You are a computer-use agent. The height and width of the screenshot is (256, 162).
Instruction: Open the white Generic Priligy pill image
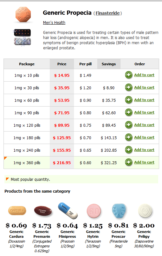145,211
